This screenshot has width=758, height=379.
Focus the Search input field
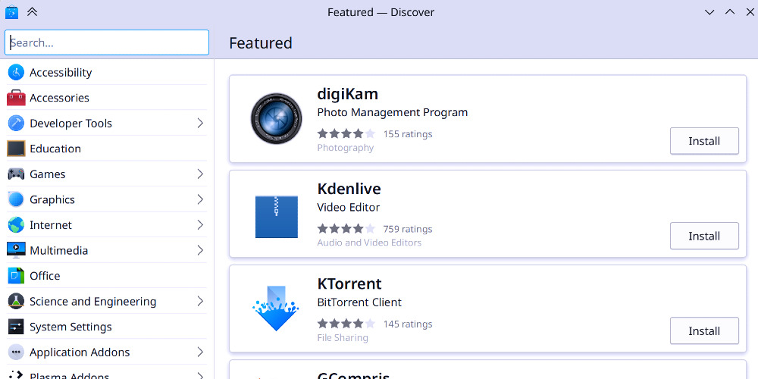[x=107, y=42]
